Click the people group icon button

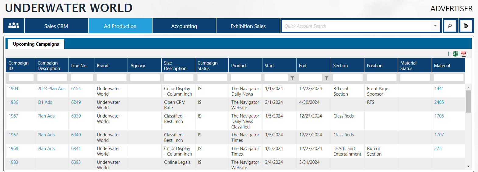click(x=14, y=26)
